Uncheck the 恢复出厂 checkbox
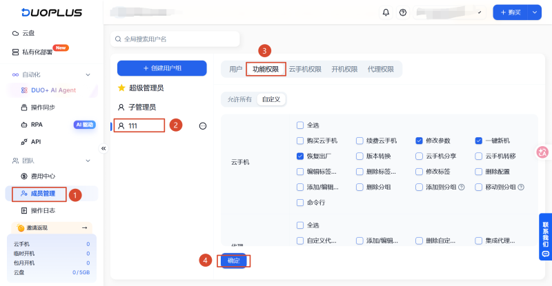The width and height of the screenshot is (552, 286). 300,156
